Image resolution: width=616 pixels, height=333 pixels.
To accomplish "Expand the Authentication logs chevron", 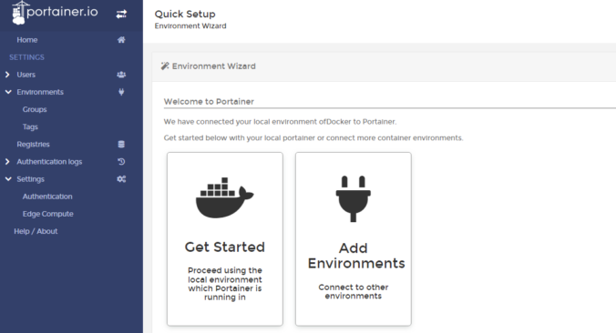I will pyautogui.click(x=7, y=162).
